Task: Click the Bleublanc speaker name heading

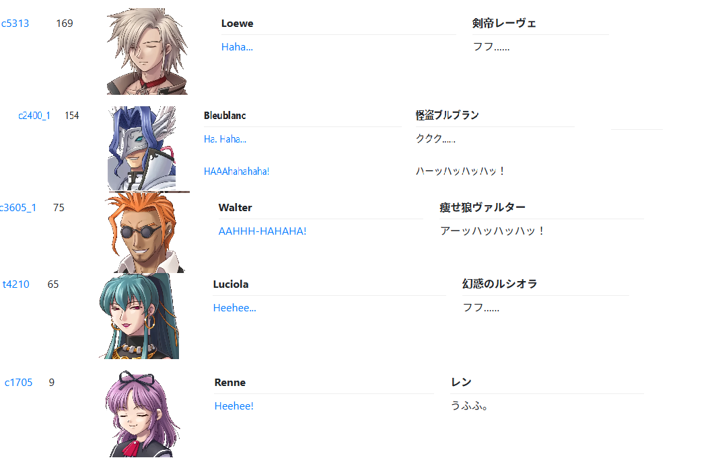Action: [225, 116]
